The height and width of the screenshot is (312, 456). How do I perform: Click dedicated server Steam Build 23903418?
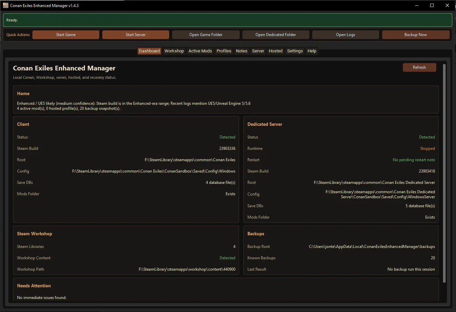click(x=427, y=171)
